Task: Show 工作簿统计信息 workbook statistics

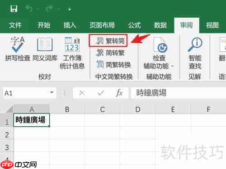Action: [x=72, y=53]
